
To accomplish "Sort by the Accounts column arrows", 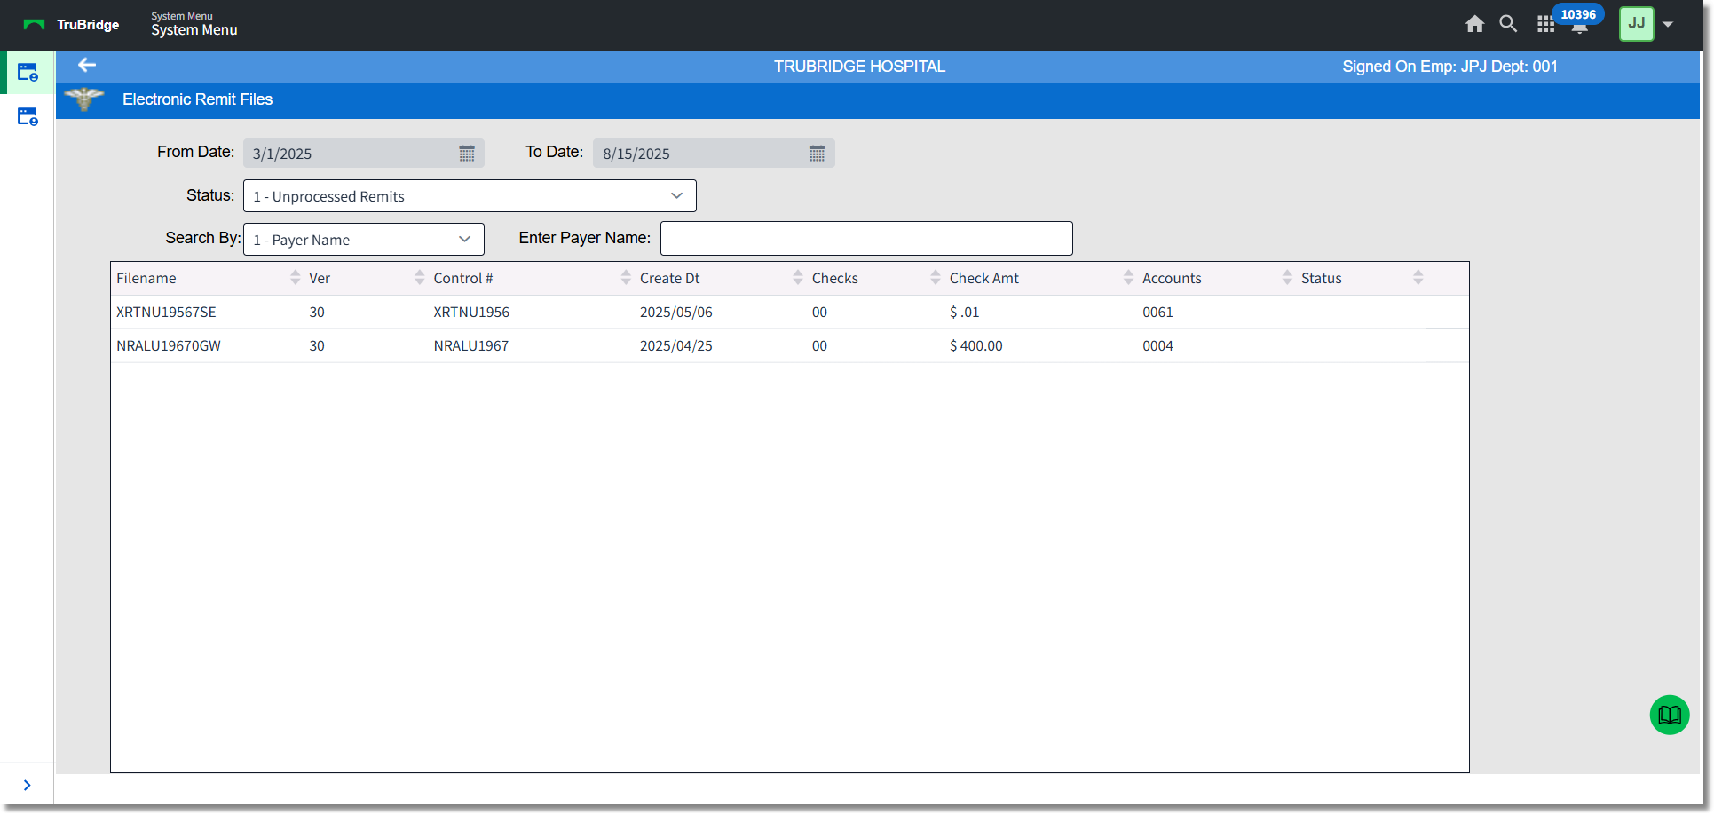I will [x=1287, y=278].
